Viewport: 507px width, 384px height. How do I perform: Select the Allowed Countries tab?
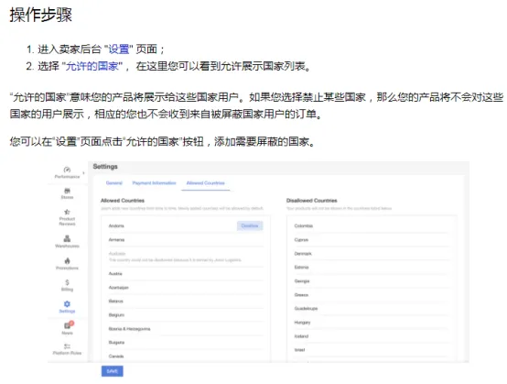[206, 183]
